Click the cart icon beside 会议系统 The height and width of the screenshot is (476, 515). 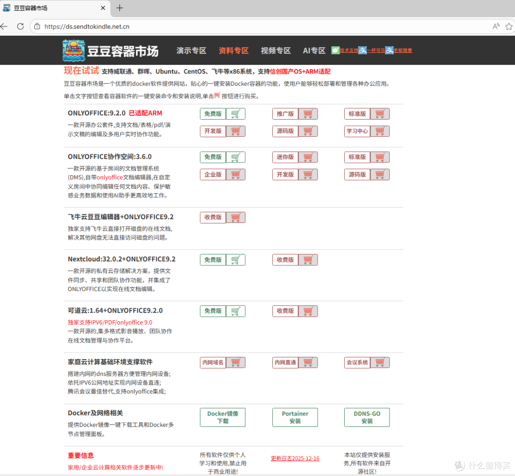tap(380, 363)
